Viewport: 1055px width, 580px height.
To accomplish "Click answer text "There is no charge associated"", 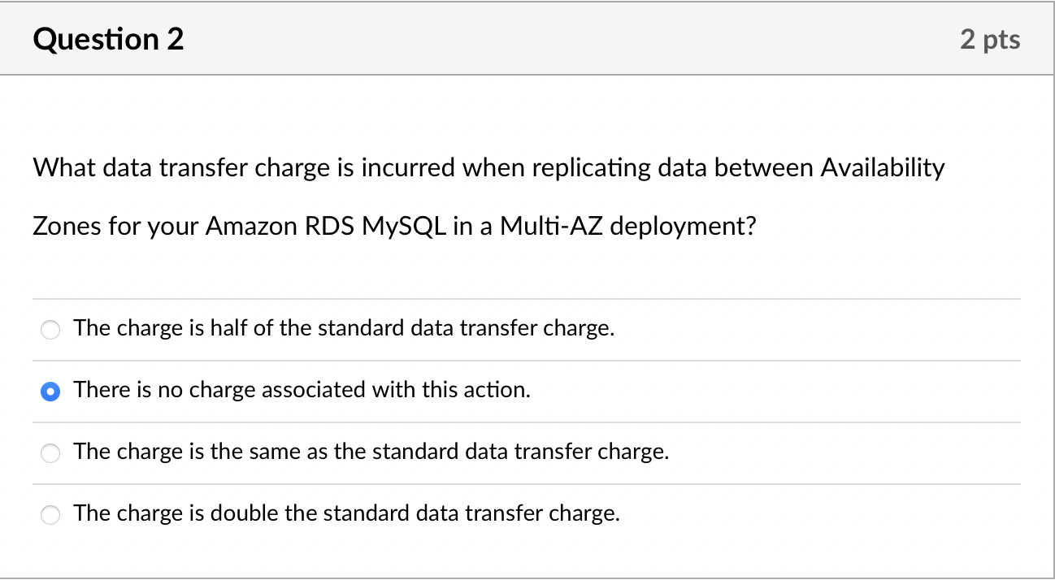I will click(x=302, y=391).
